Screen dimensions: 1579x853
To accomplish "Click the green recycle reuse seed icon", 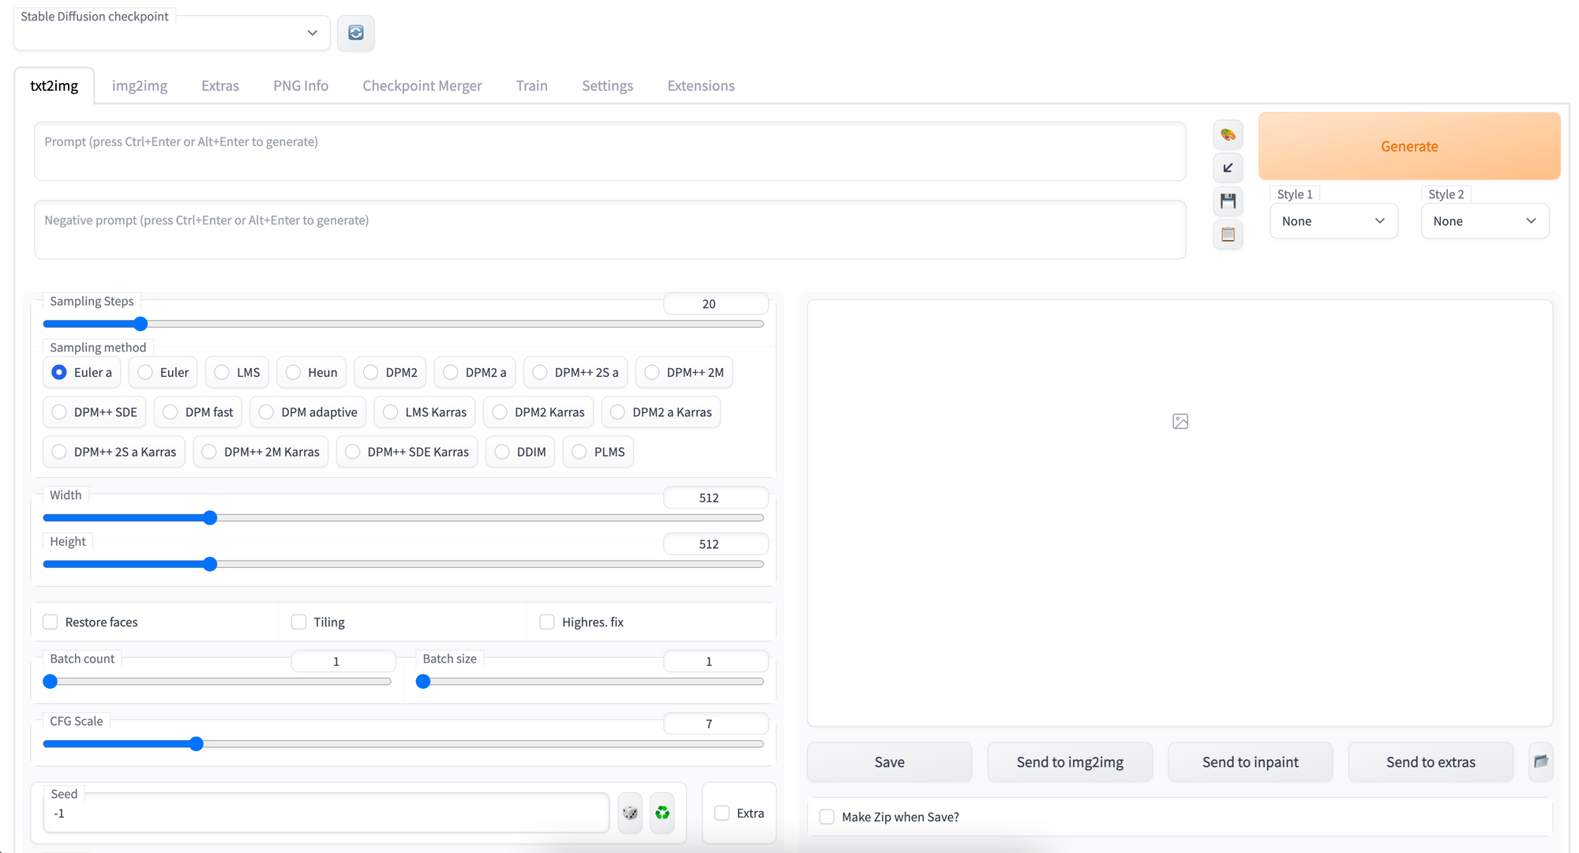I will [662, 812].
